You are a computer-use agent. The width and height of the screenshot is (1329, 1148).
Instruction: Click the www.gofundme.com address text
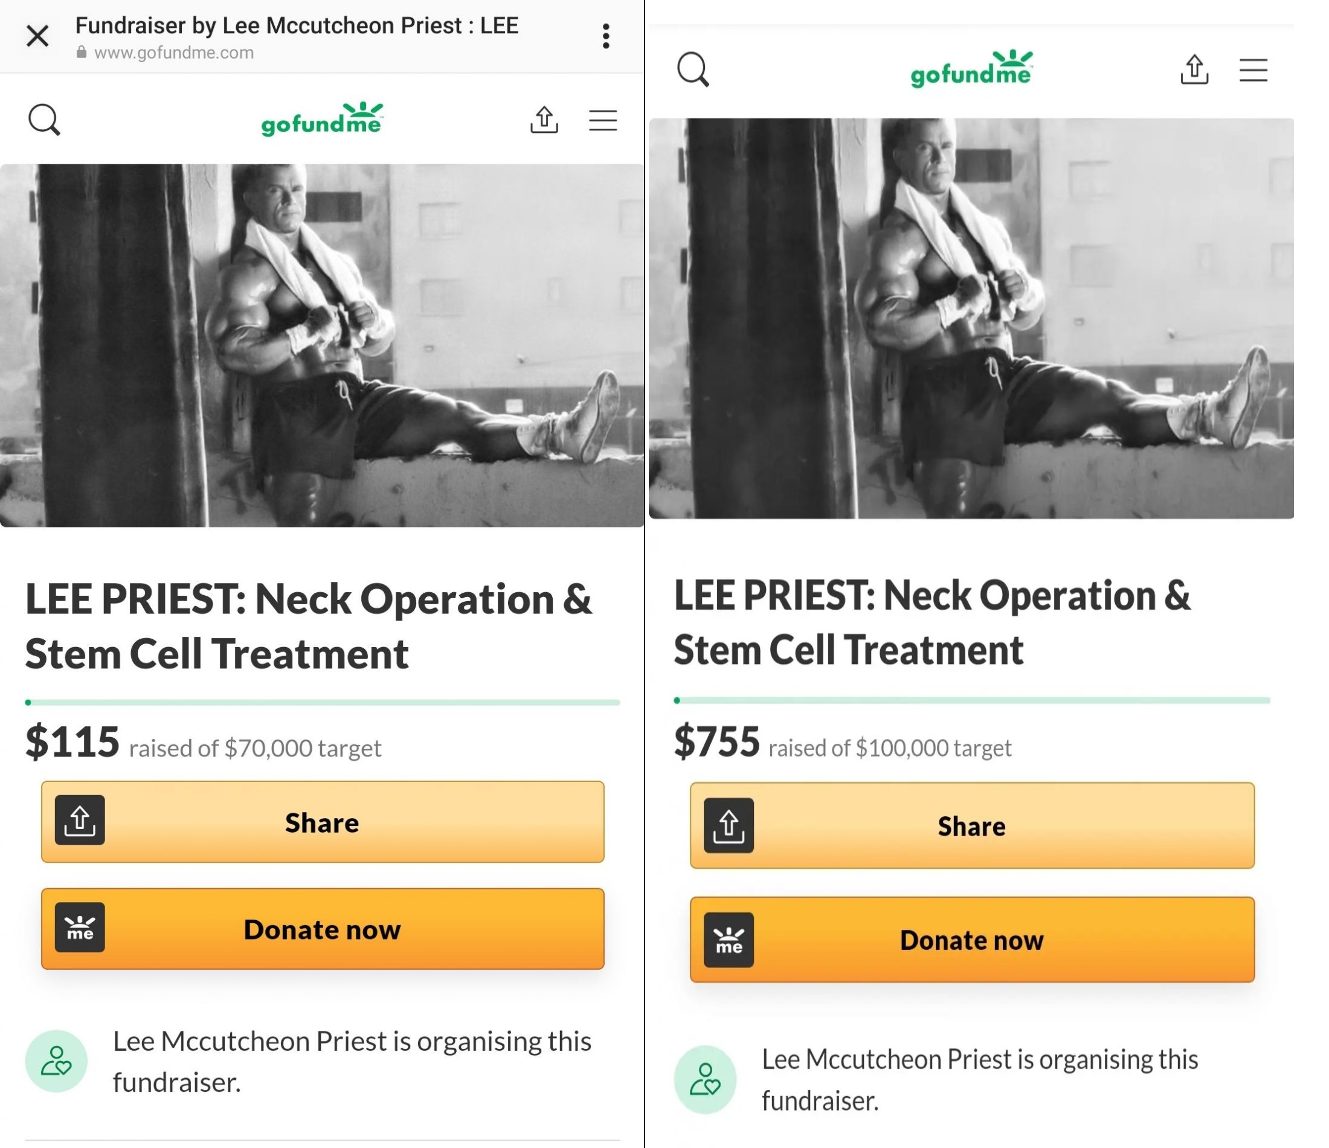(174, 53)
